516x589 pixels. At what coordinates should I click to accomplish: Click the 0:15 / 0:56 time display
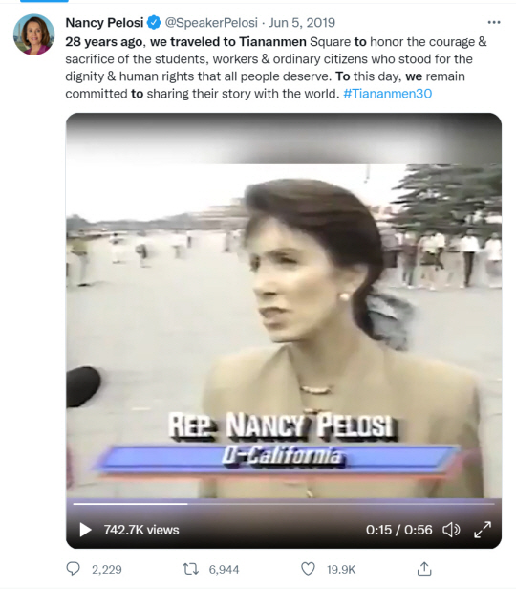click(x=398, y=530)
